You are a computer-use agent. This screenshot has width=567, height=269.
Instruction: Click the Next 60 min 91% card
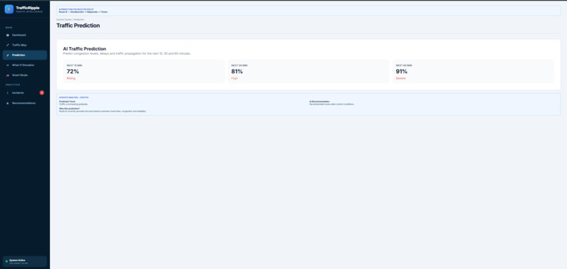[x=473, y=72]
